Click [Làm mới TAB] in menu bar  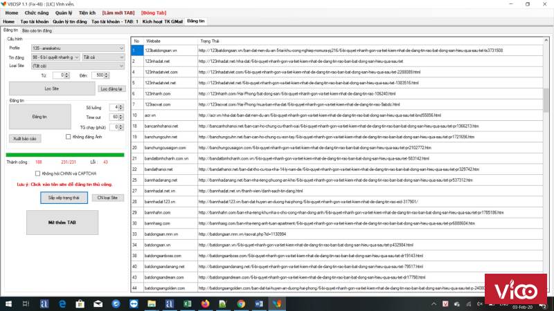click(118, 12)
